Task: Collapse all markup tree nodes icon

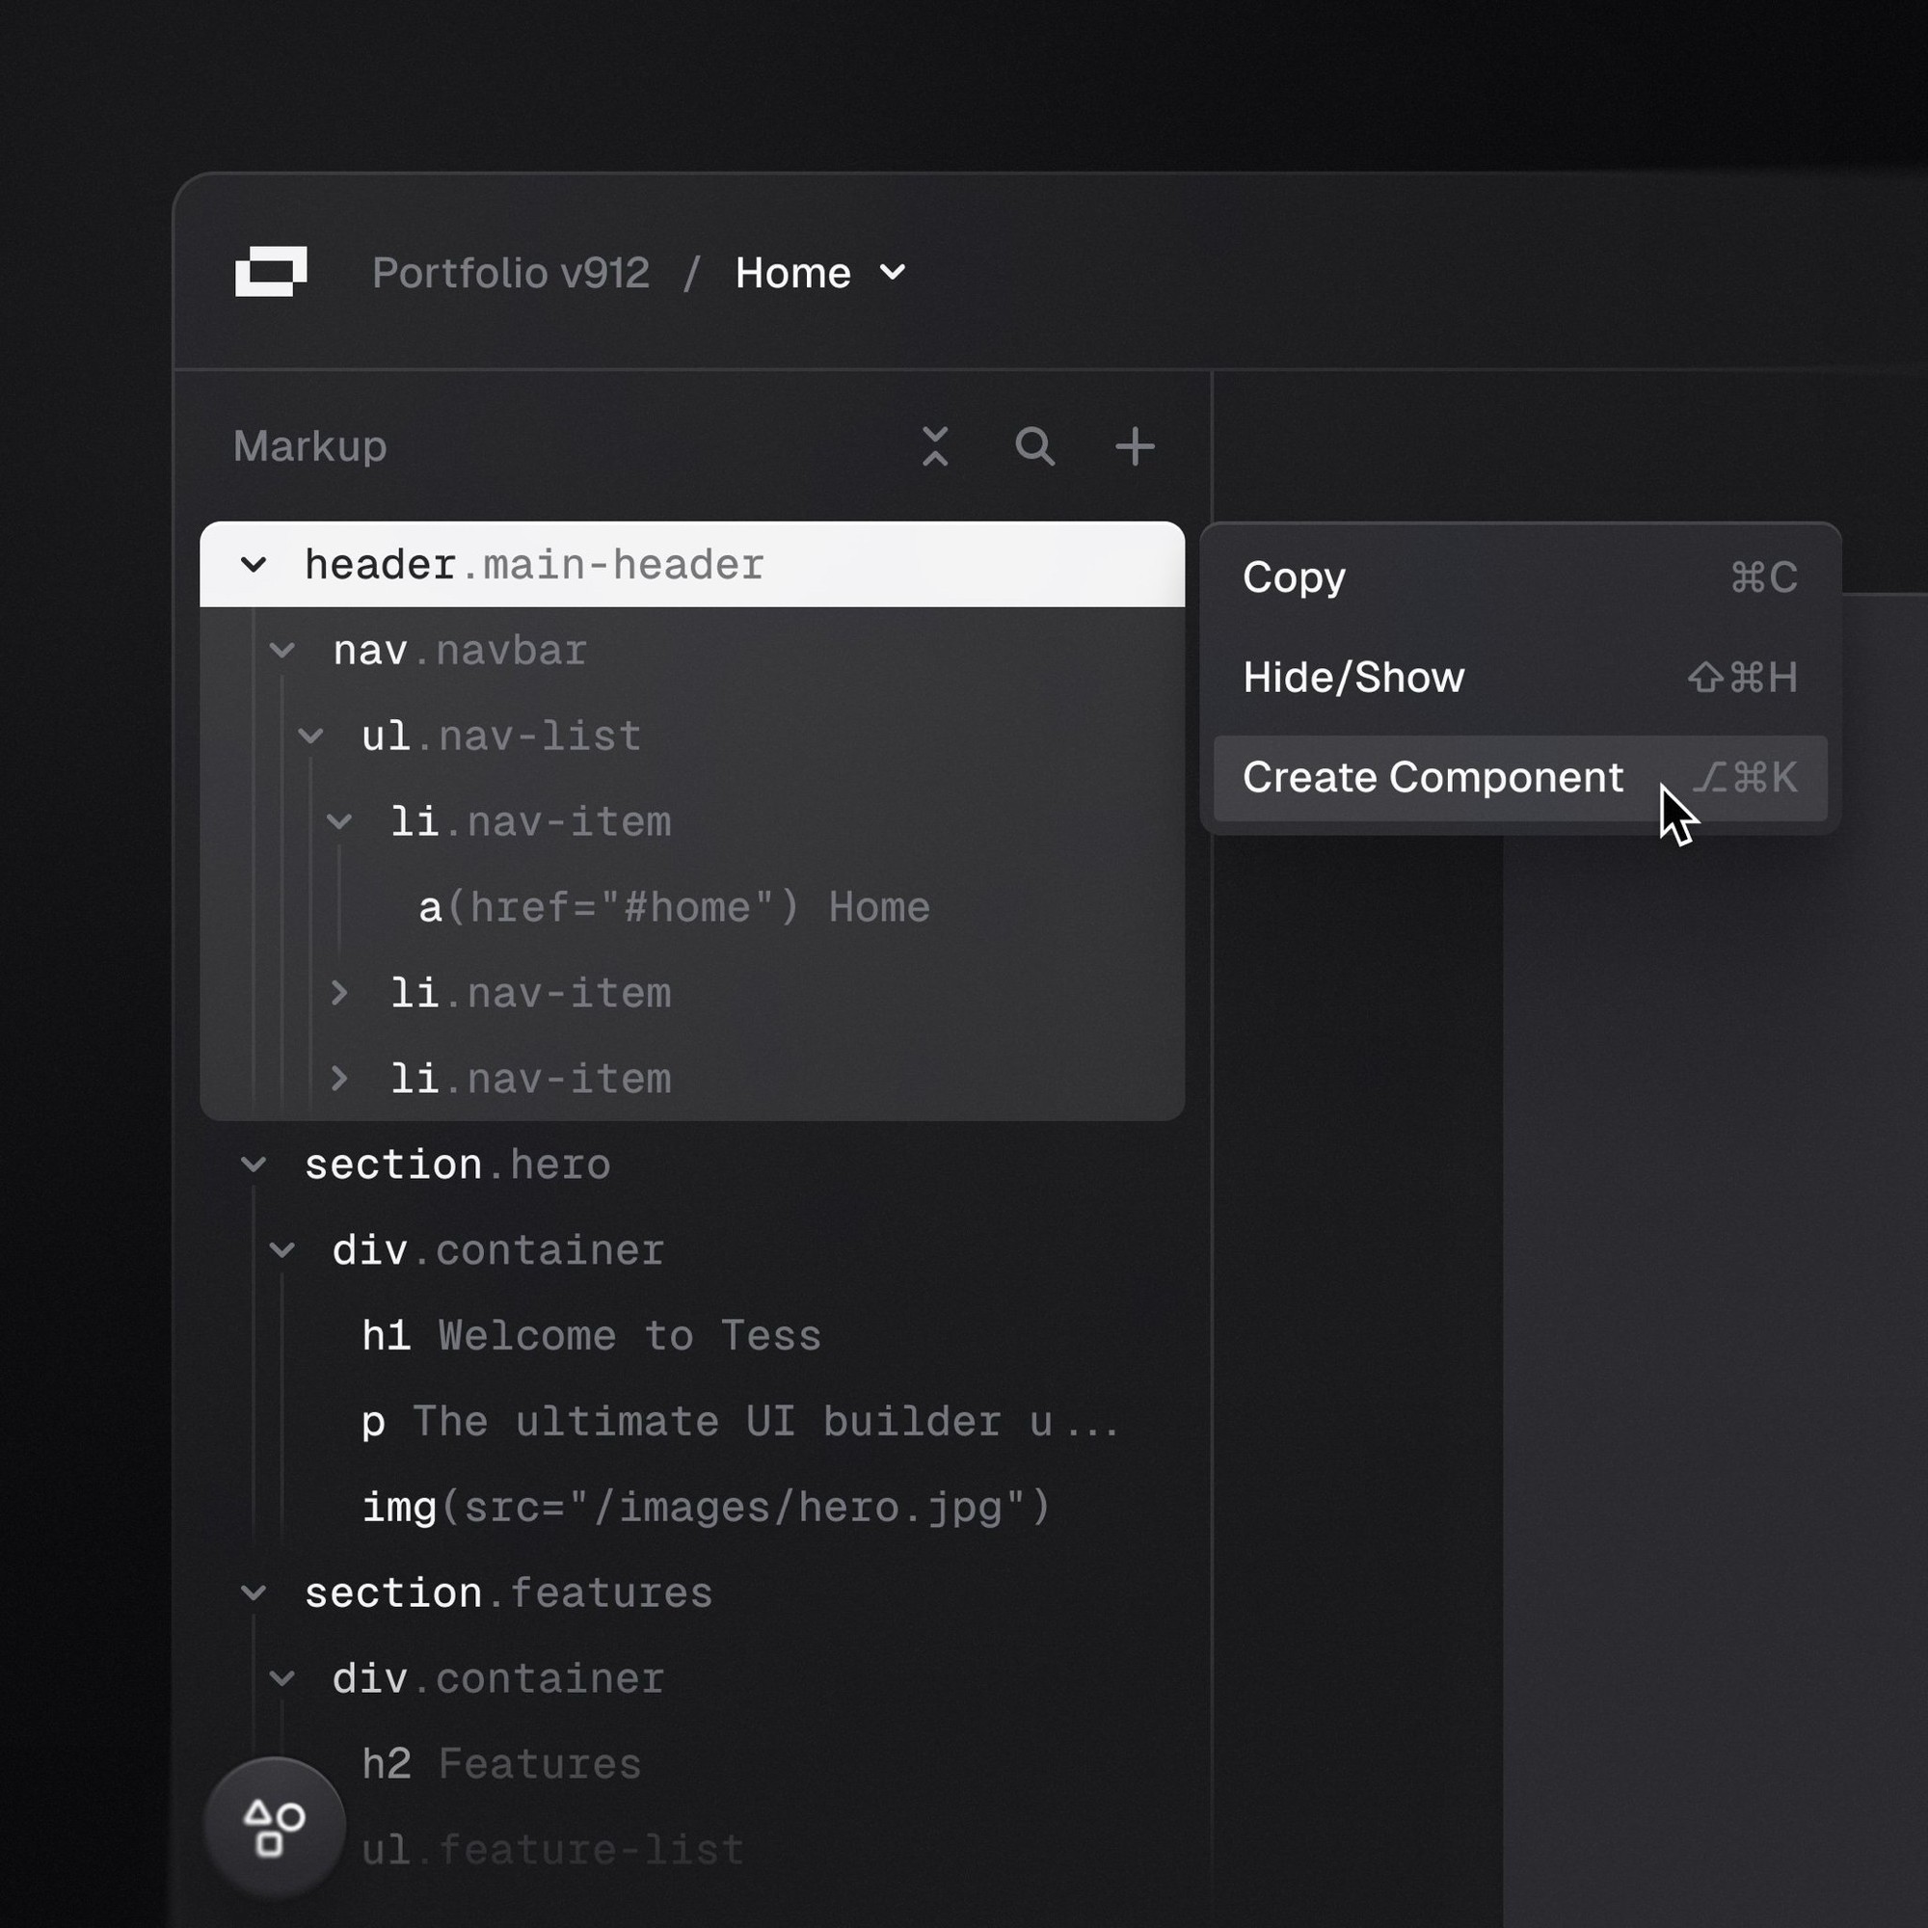Action: click(x=935, y=446)
